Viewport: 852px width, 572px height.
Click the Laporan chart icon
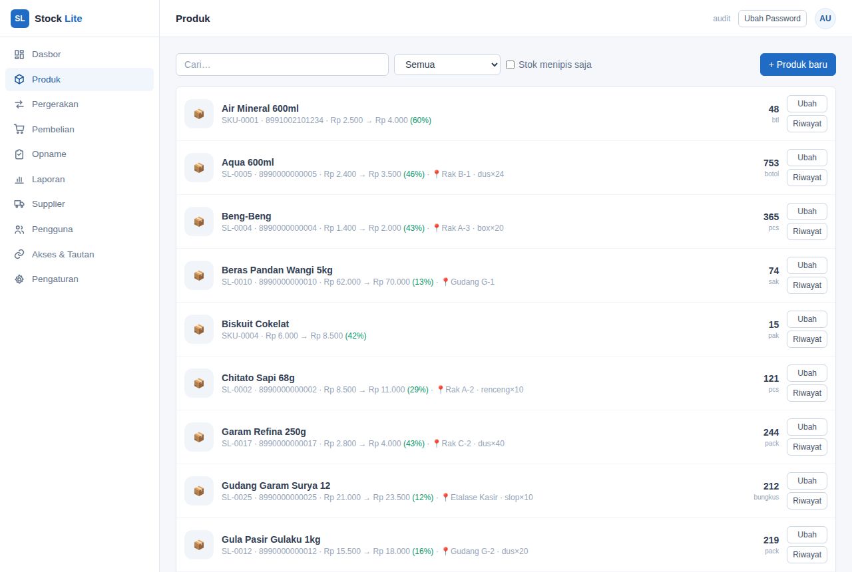coord(19,180)
